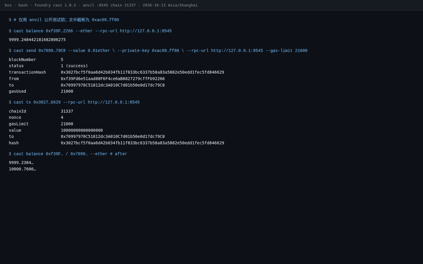Click the "transactionHash" label
Screen dimensions: 423x264
point(27,72)
